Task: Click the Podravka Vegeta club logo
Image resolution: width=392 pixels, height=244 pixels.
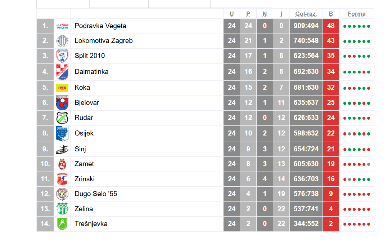Action: [x=62, y=26]
